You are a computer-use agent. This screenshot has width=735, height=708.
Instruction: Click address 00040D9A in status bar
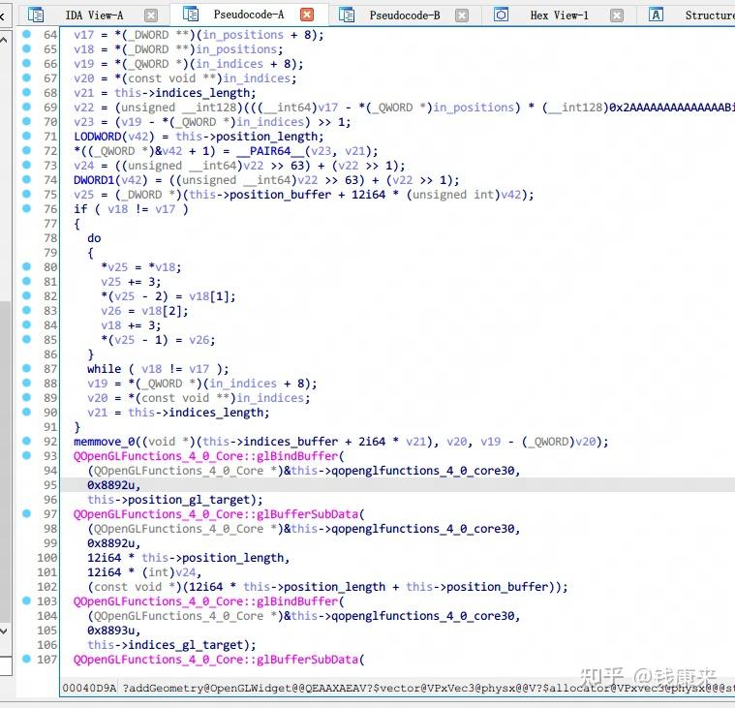(89, 689)
